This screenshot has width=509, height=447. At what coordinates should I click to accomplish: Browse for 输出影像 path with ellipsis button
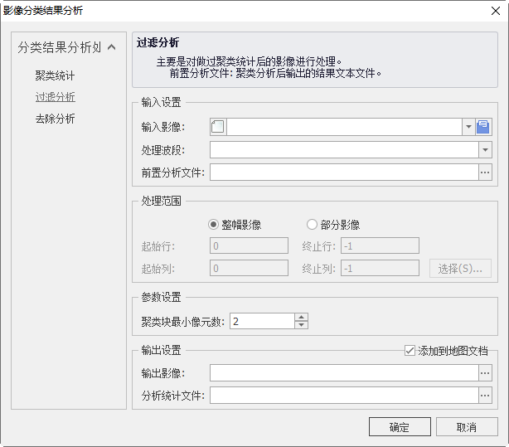(x=485, y=373)
